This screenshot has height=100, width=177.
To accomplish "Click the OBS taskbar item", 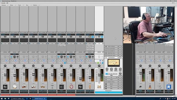I will point(18,99).
